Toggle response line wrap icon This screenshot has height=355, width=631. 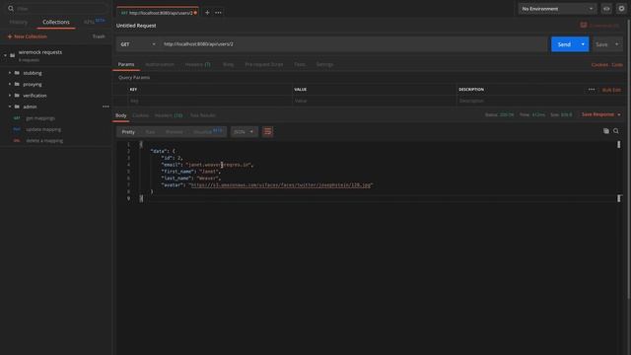tap(267, 131)
